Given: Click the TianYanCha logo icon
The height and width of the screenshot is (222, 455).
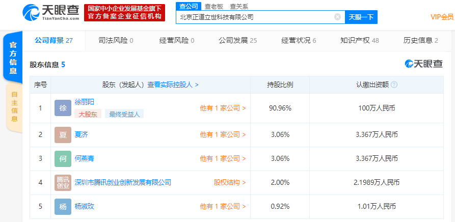Looking at the screenshot, I should coord(32,13).
